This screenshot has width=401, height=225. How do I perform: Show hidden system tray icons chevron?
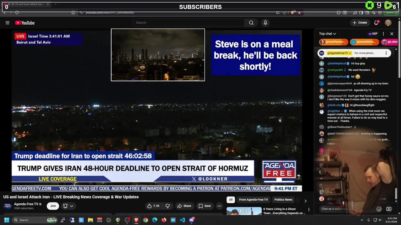(362, 220)
